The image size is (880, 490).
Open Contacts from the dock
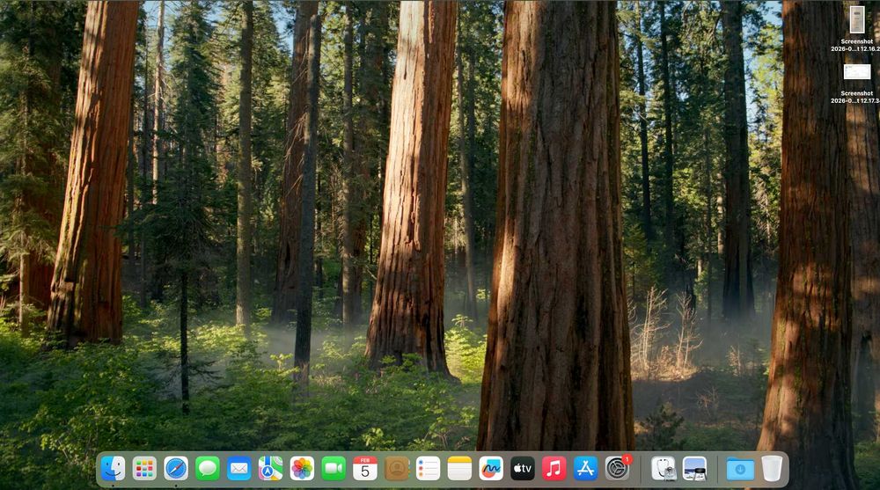[396, 468]
